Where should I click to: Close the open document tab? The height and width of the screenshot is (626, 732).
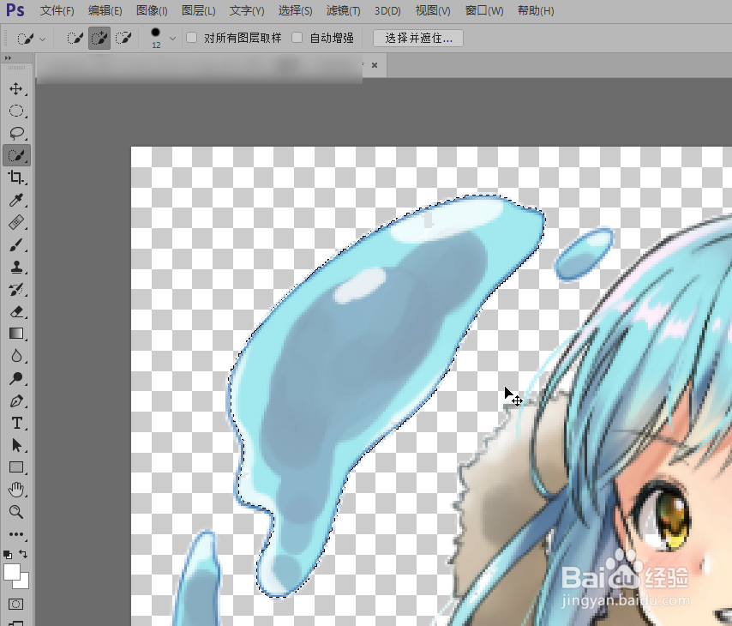(375, 65)
